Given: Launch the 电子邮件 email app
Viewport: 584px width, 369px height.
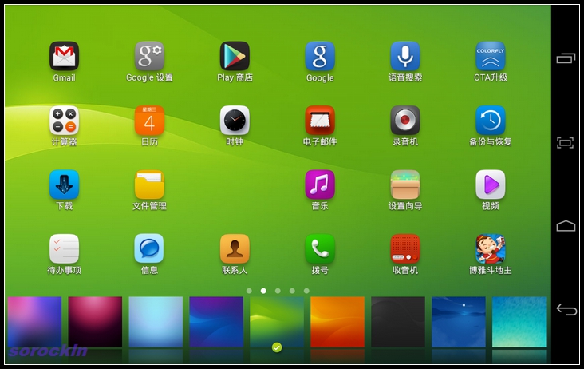Looking at the screenshot, I should 320,120.
